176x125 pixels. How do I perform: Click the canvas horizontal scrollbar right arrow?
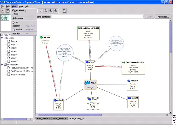point(168,115)
